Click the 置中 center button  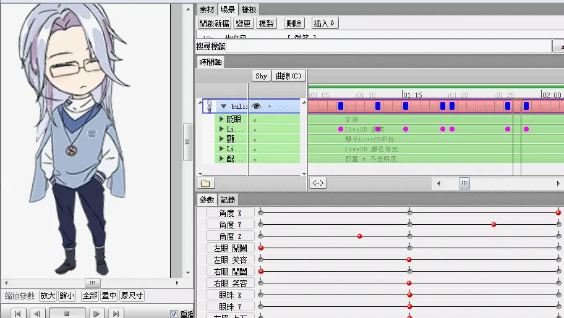click(109, 296)
